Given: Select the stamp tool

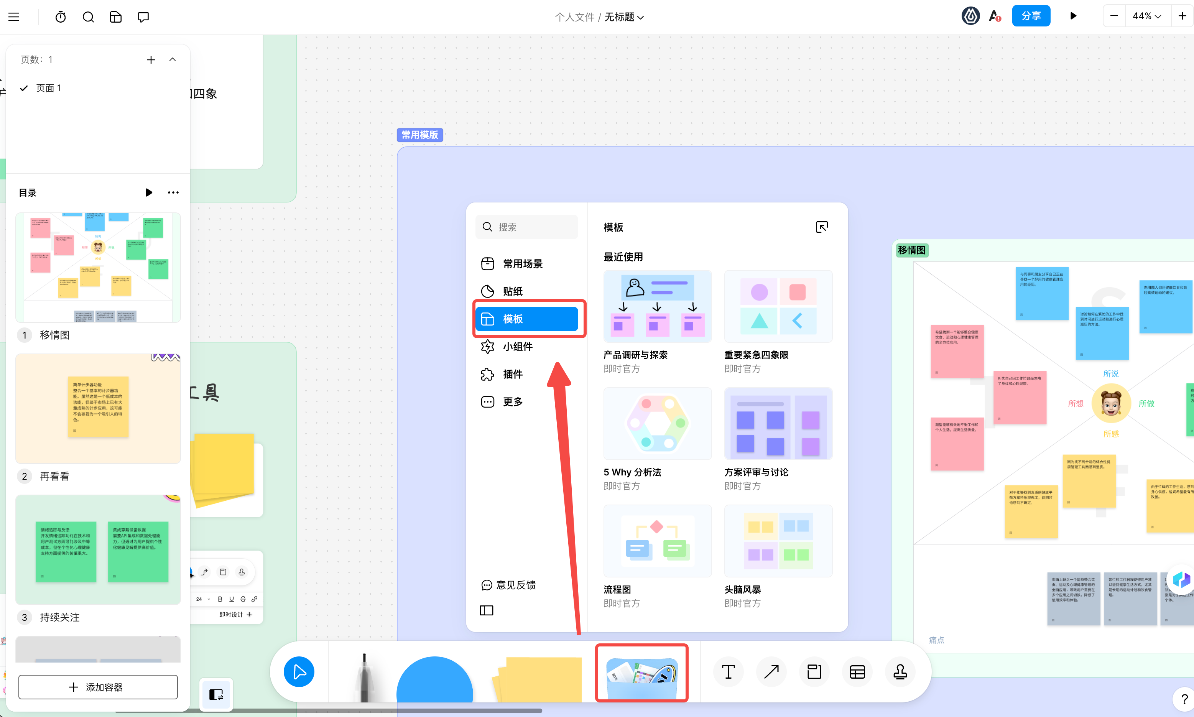Looking at the screenshot, I should tap(900, 672).
